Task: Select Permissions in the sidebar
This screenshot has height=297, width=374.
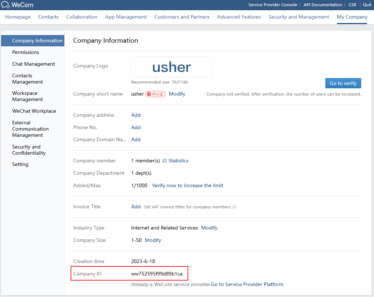Action: point(26,53)
